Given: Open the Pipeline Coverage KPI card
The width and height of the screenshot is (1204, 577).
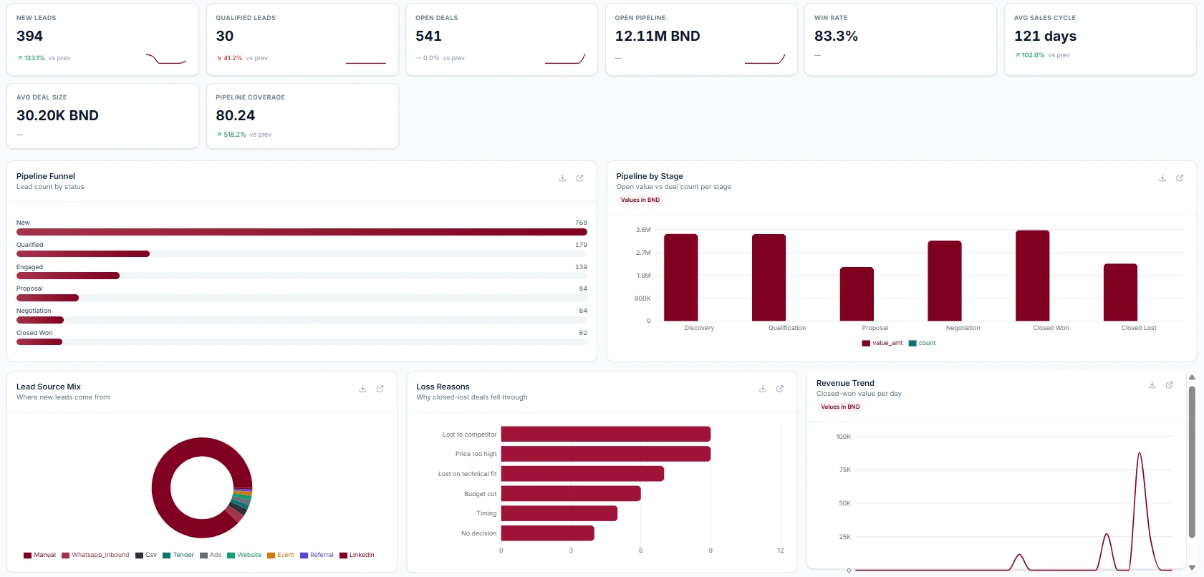Looking at the screenshot, I should [x=302, y=116].
